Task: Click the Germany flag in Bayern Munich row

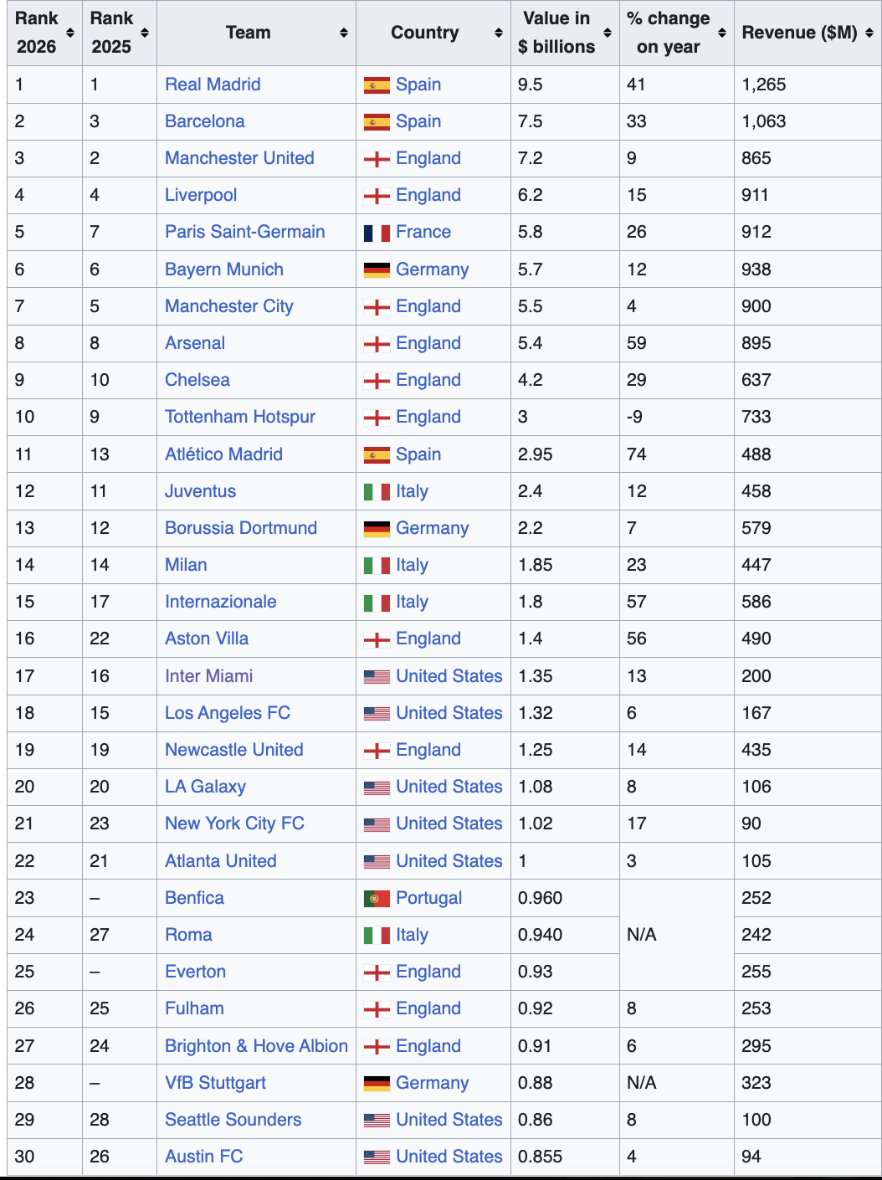Action: click(x=377, y=270)
